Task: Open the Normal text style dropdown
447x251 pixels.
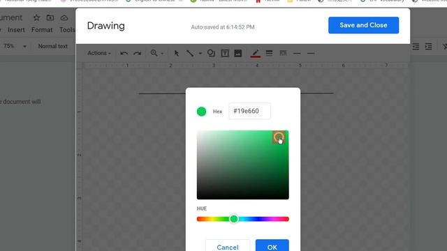Action: point(53,46)
